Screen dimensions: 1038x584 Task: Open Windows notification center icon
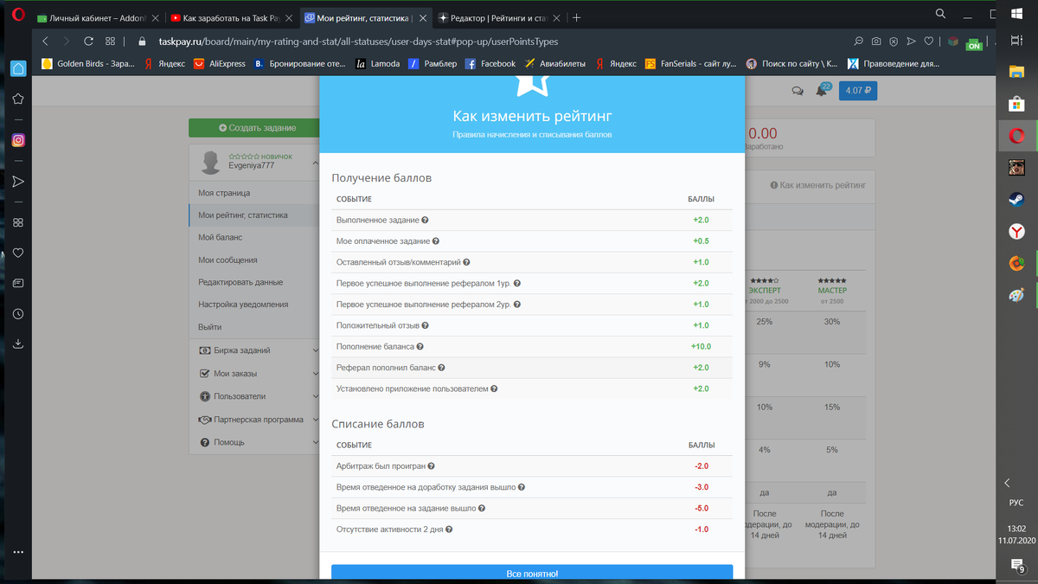(x=1017, y=566)
